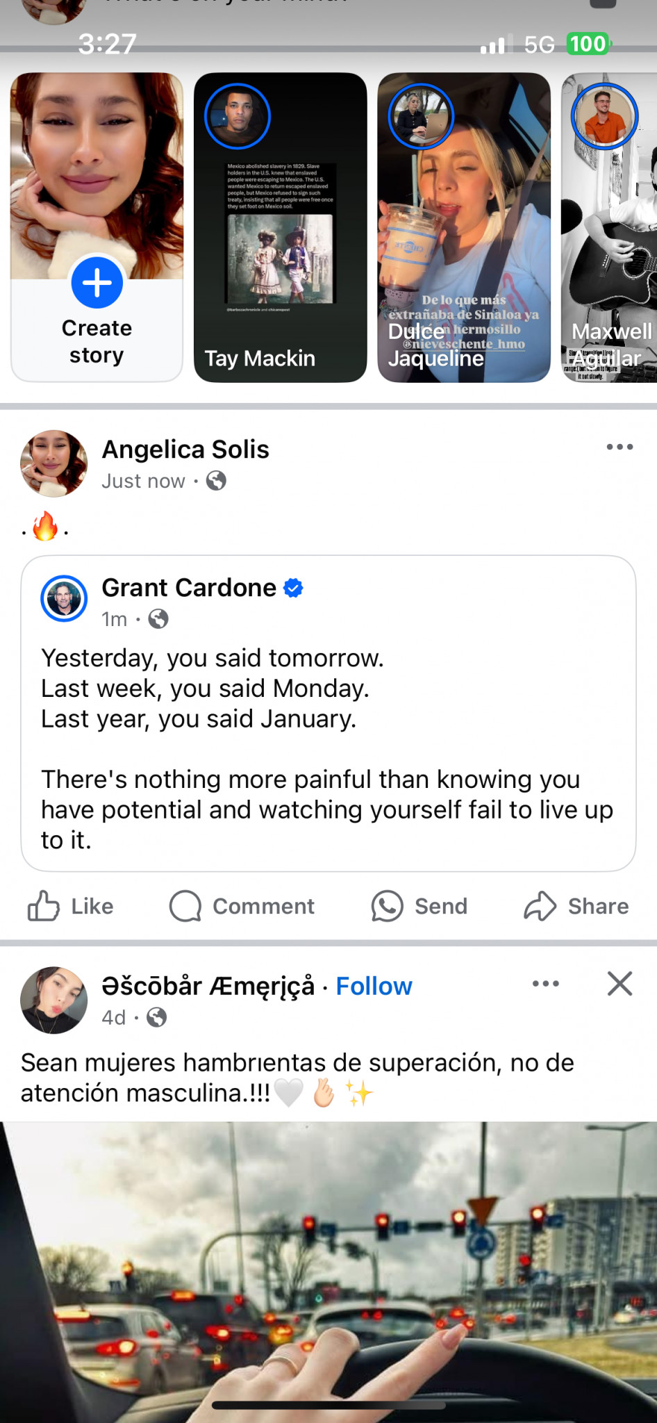Tap the blue plus Create story icon
Image resolution: width=657 pixels, height=1423 pixels.
click(97, 283)
